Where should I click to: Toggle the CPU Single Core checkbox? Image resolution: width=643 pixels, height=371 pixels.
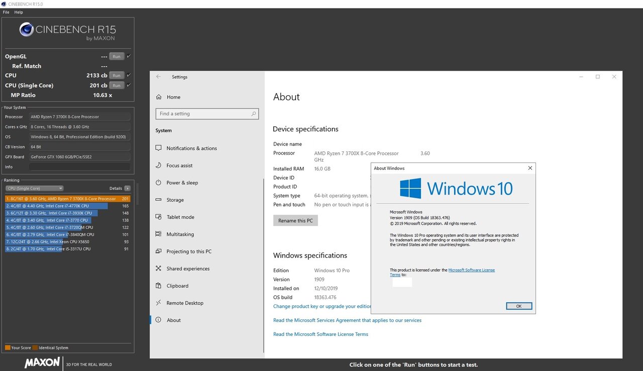tap(129, 85)
